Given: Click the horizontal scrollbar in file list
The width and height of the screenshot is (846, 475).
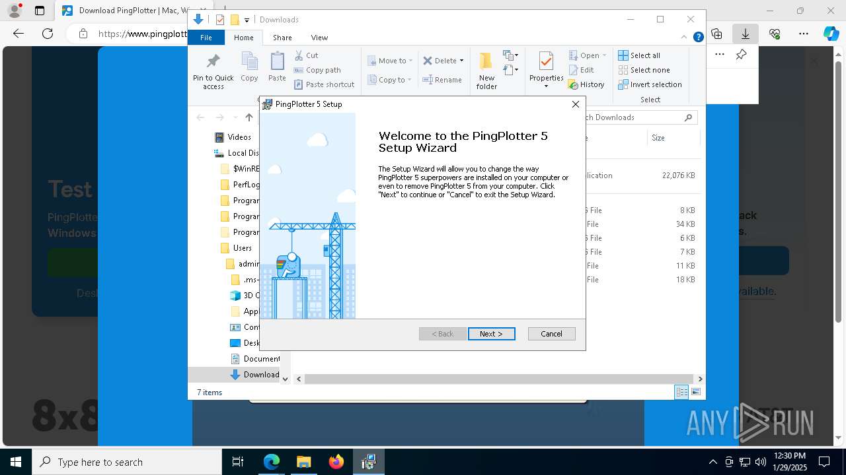Looking at the screenshot, I should click(499, 379).
